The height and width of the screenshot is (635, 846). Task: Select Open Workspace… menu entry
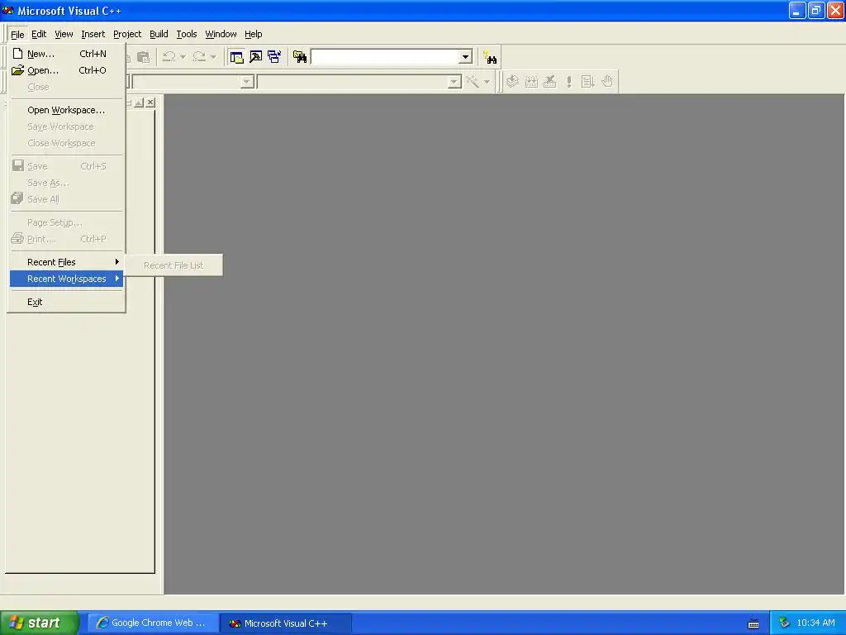click(x=67, y=110)
